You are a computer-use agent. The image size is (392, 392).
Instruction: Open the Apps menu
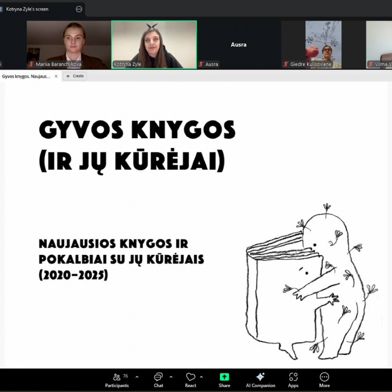click(x=293, y=379)
